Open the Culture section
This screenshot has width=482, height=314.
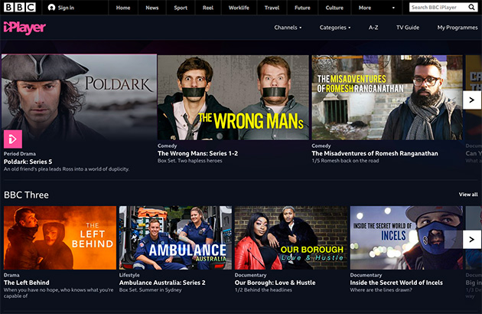pyautogui.click(x=334, y=8)
